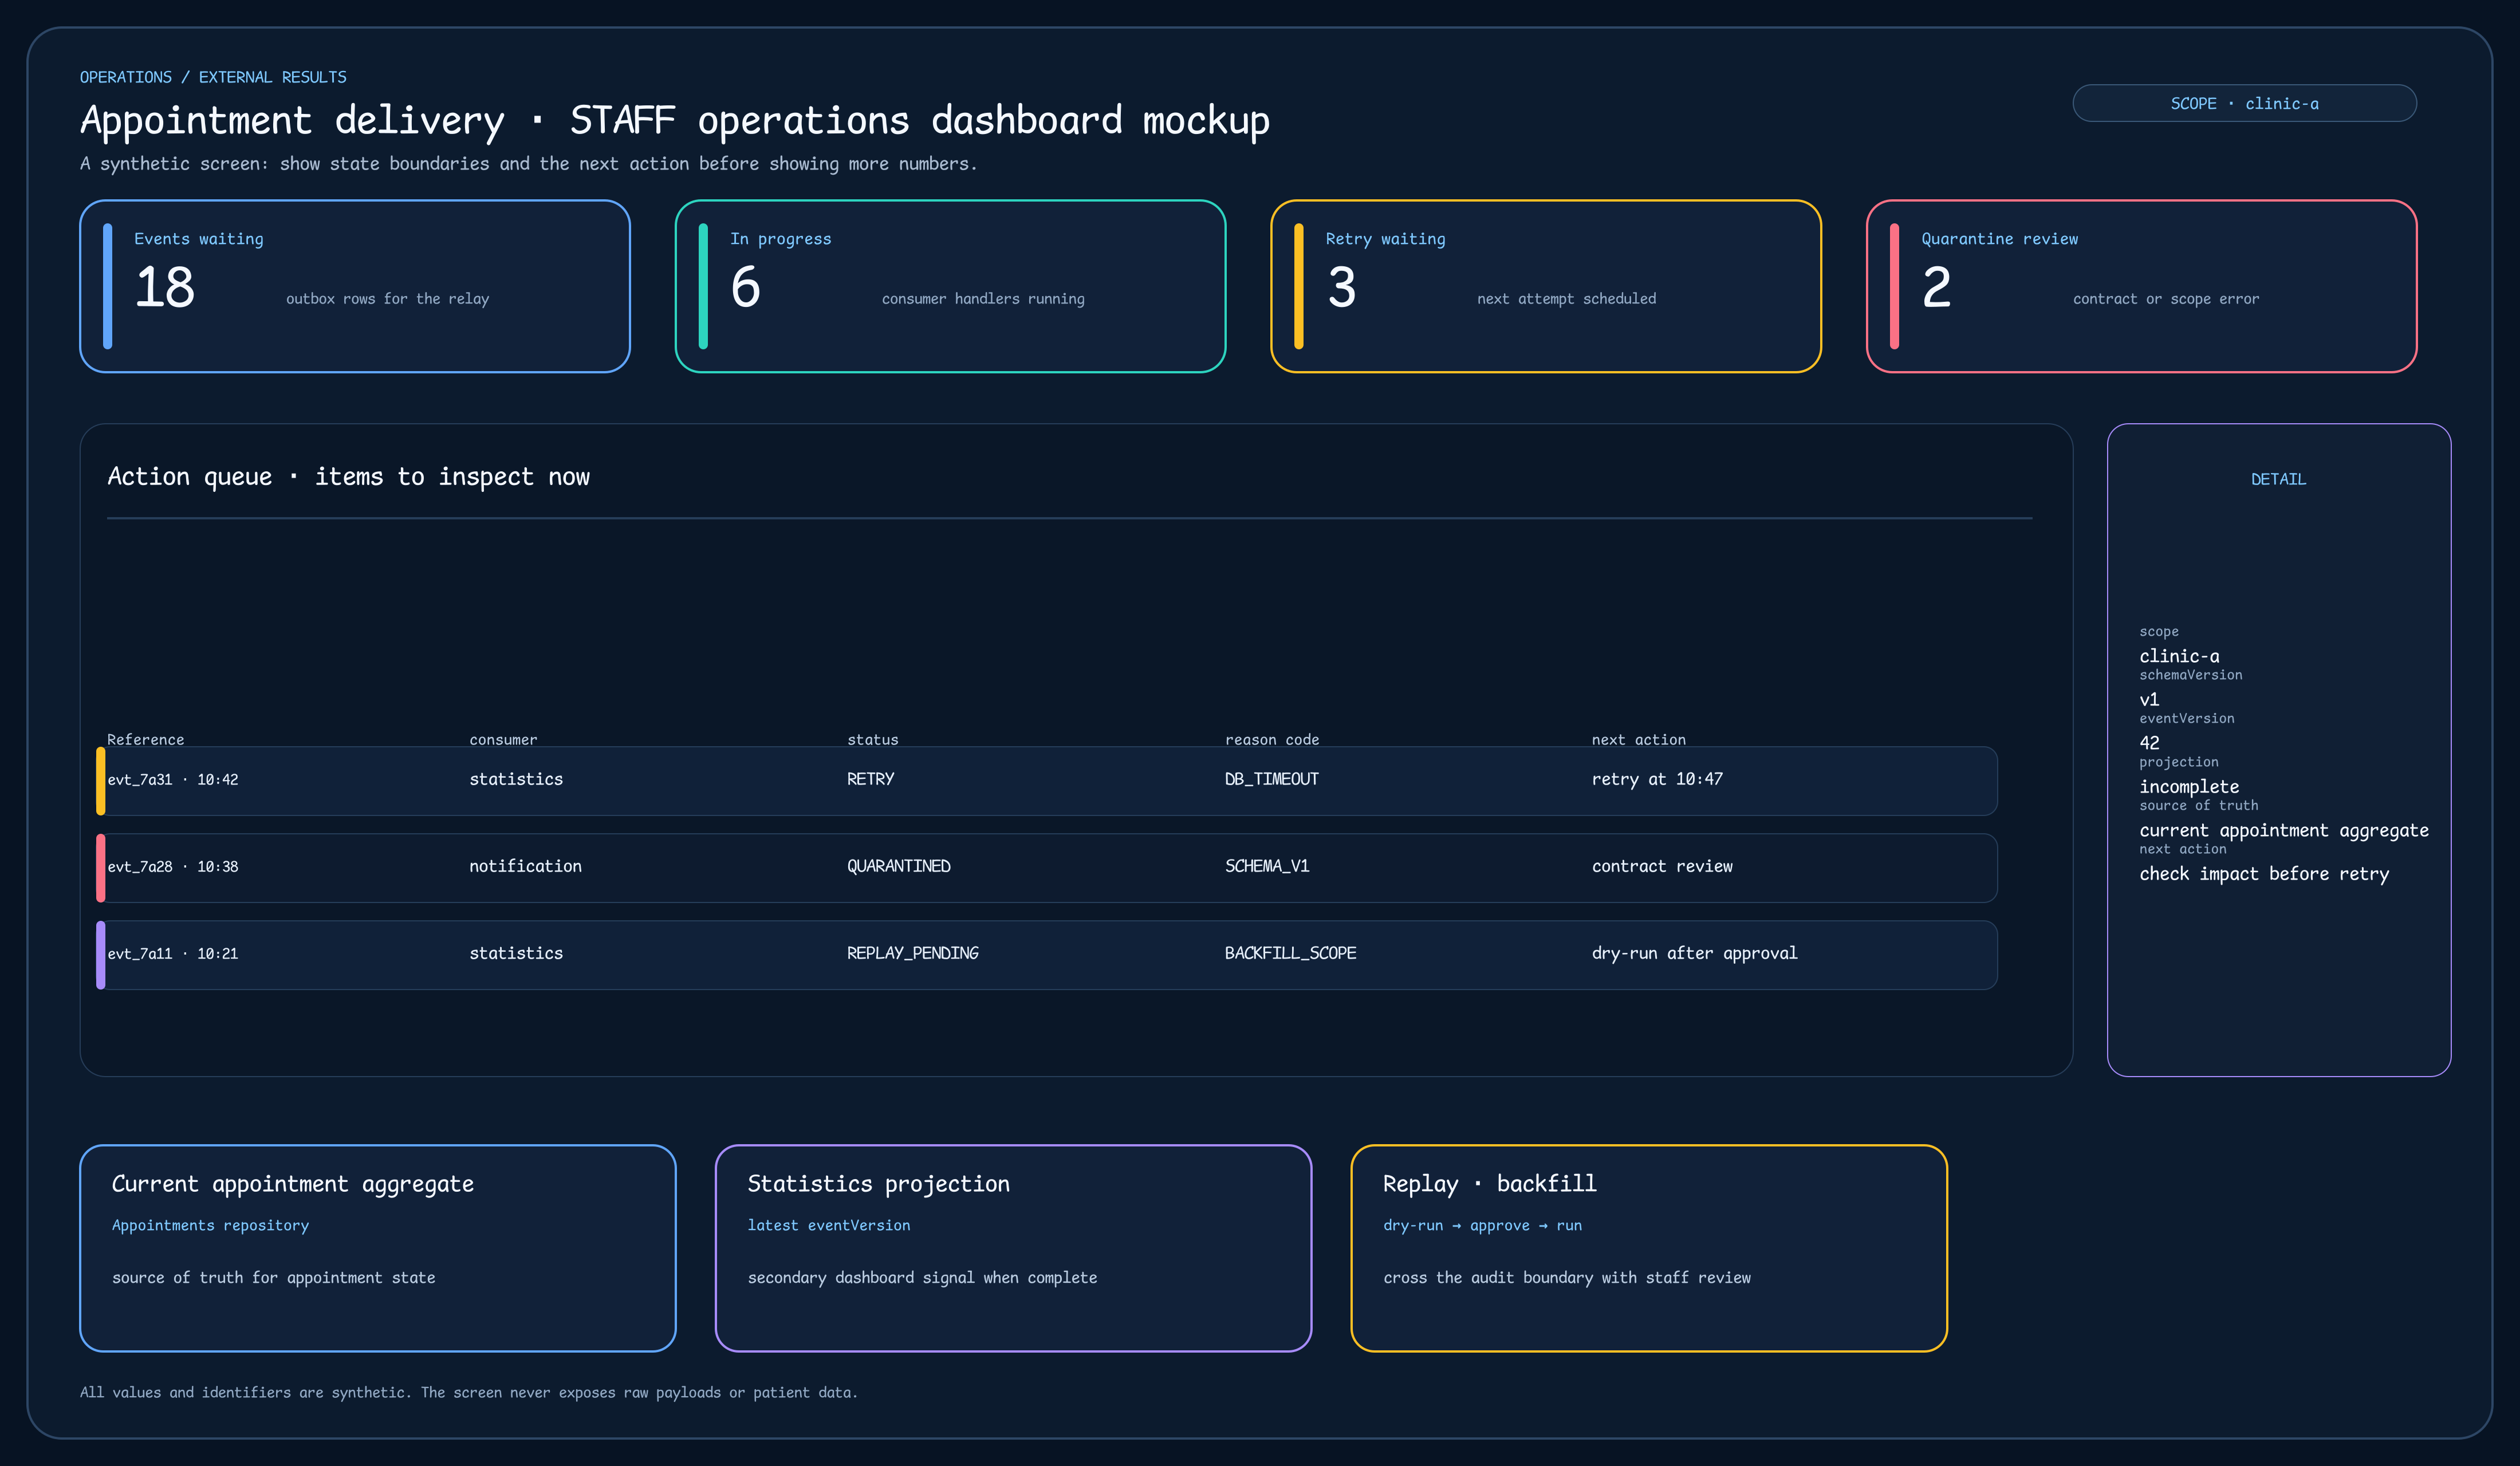Screen dimensions: 2520x1466
Task: Click the Reference column header
Action: point(146,740)
